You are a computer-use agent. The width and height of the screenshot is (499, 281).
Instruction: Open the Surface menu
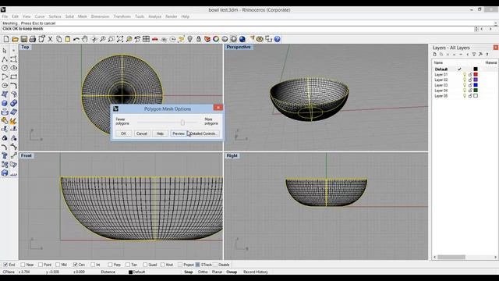click(x=55, y=16)
